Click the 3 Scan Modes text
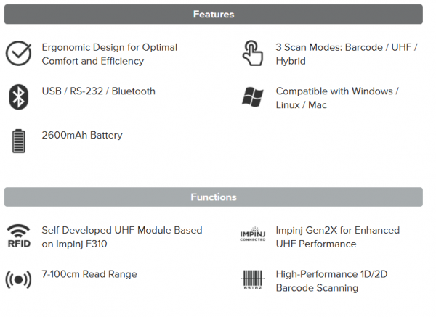 [347, 54]
